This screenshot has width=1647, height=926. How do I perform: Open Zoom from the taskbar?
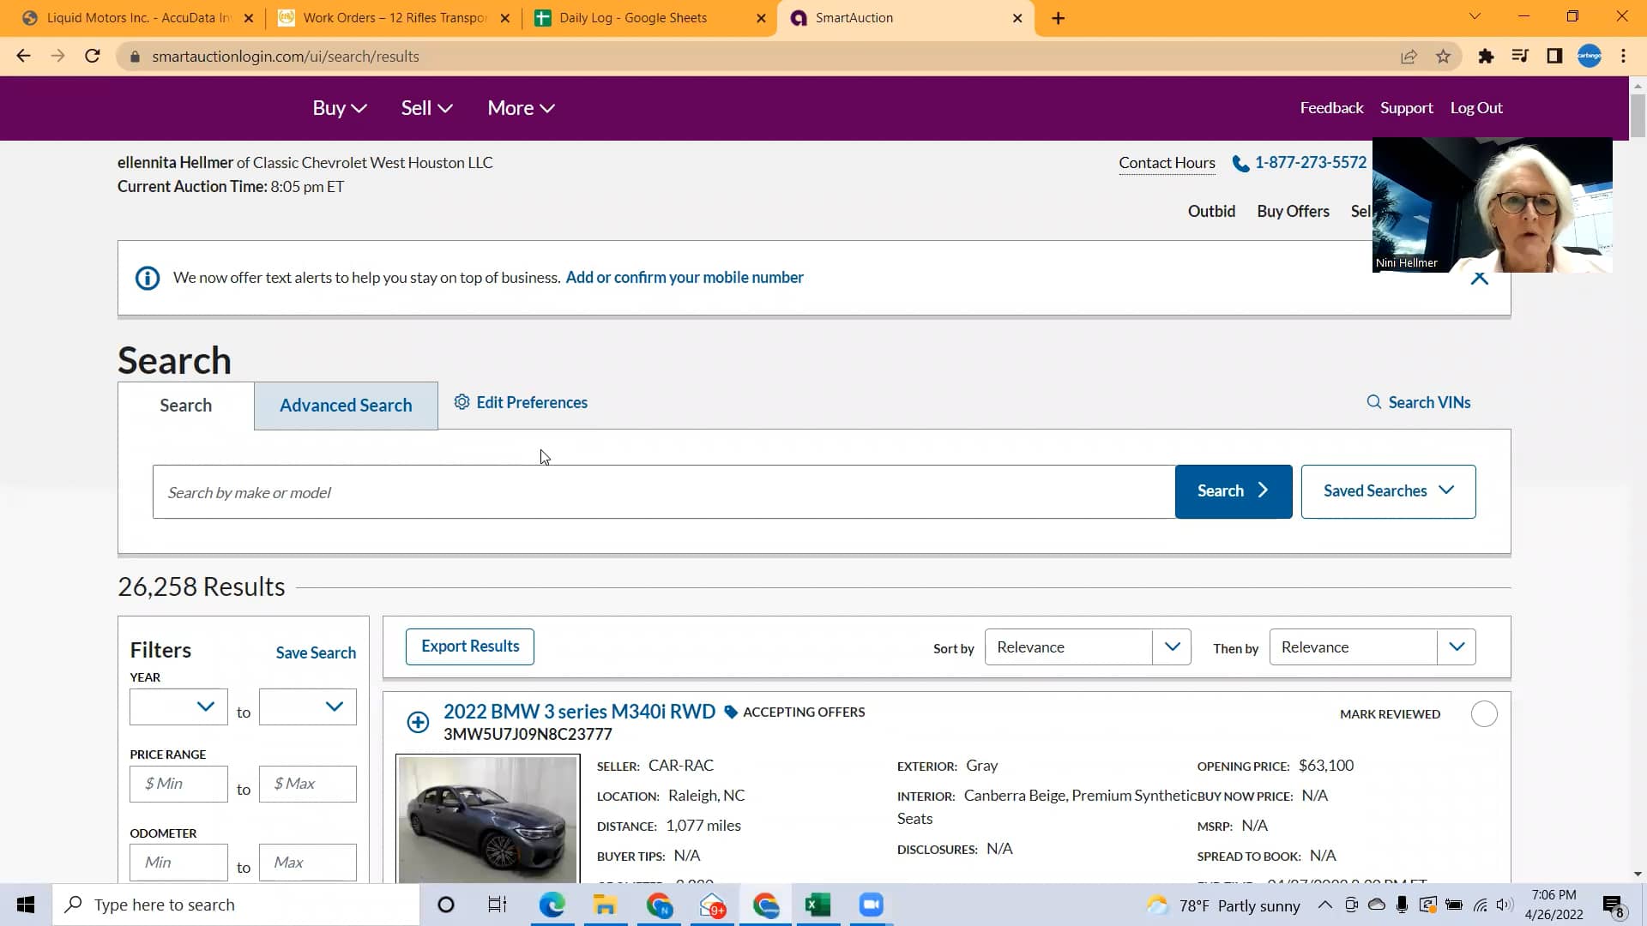coord(871,905)
